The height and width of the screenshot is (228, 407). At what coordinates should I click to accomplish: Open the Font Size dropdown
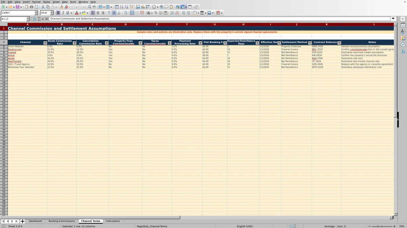(52, 13)
